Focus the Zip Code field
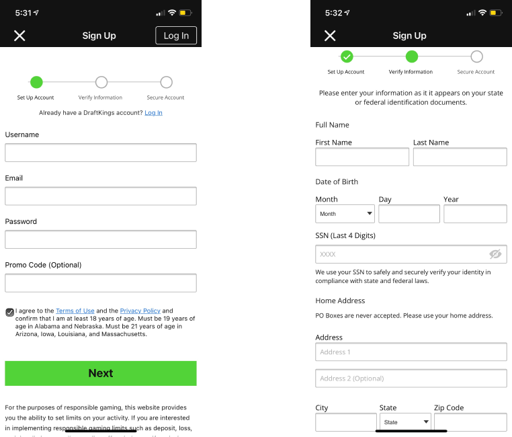This screenshot has width=512, height=437. [470, 422]
